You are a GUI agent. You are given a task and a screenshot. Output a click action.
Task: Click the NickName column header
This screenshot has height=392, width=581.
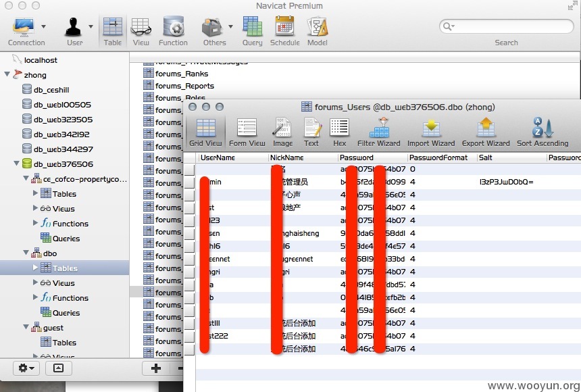click(303, 157)
